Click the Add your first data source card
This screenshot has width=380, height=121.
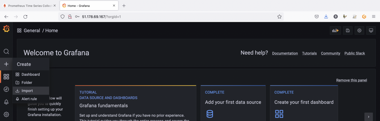233,103
